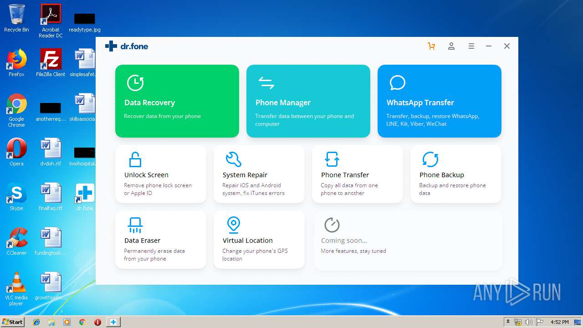
Task: Select the dvdoh.rtf desktop file
Action: [x=51, y=152]
